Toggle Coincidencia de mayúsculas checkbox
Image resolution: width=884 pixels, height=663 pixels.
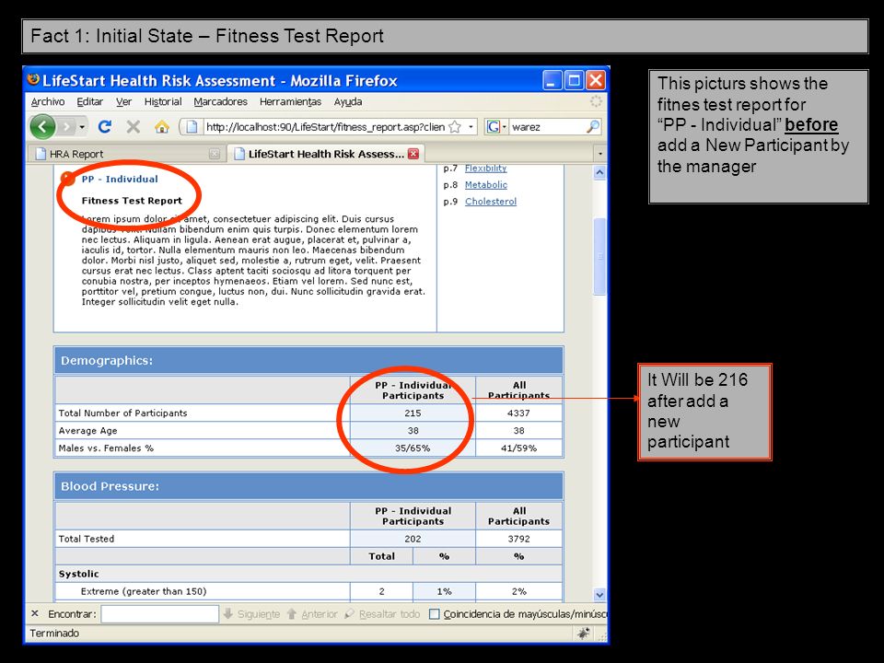(x=434, y=614)
